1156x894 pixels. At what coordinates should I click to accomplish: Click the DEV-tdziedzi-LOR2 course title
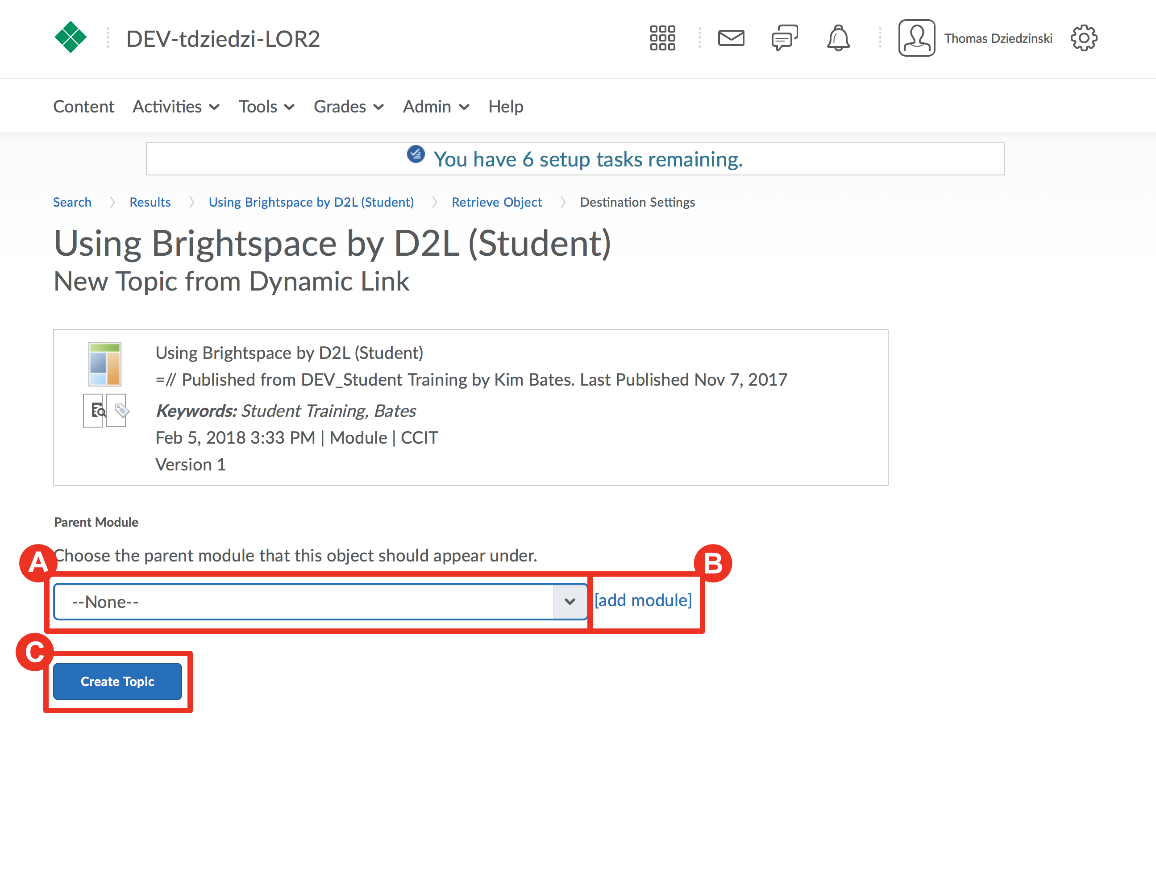coord(223,39)
